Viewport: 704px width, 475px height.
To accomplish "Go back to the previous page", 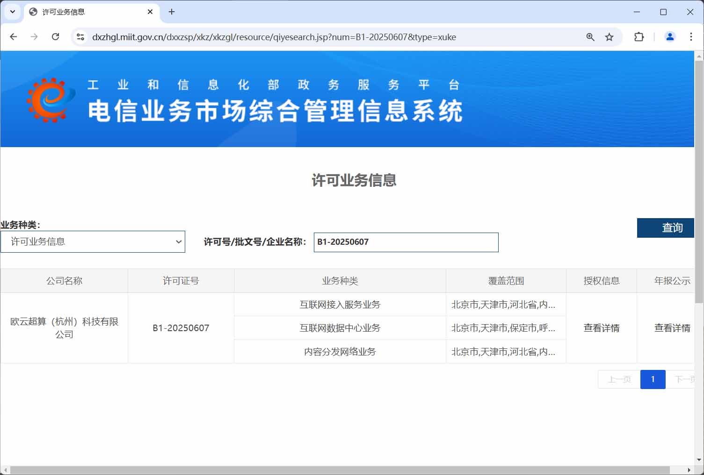I will point(14,37).
